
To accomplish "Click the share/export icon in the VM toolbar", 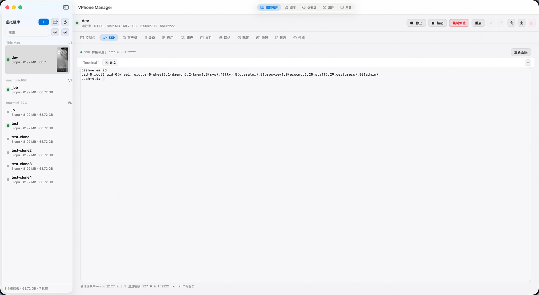I will click(x=511, y=23).
